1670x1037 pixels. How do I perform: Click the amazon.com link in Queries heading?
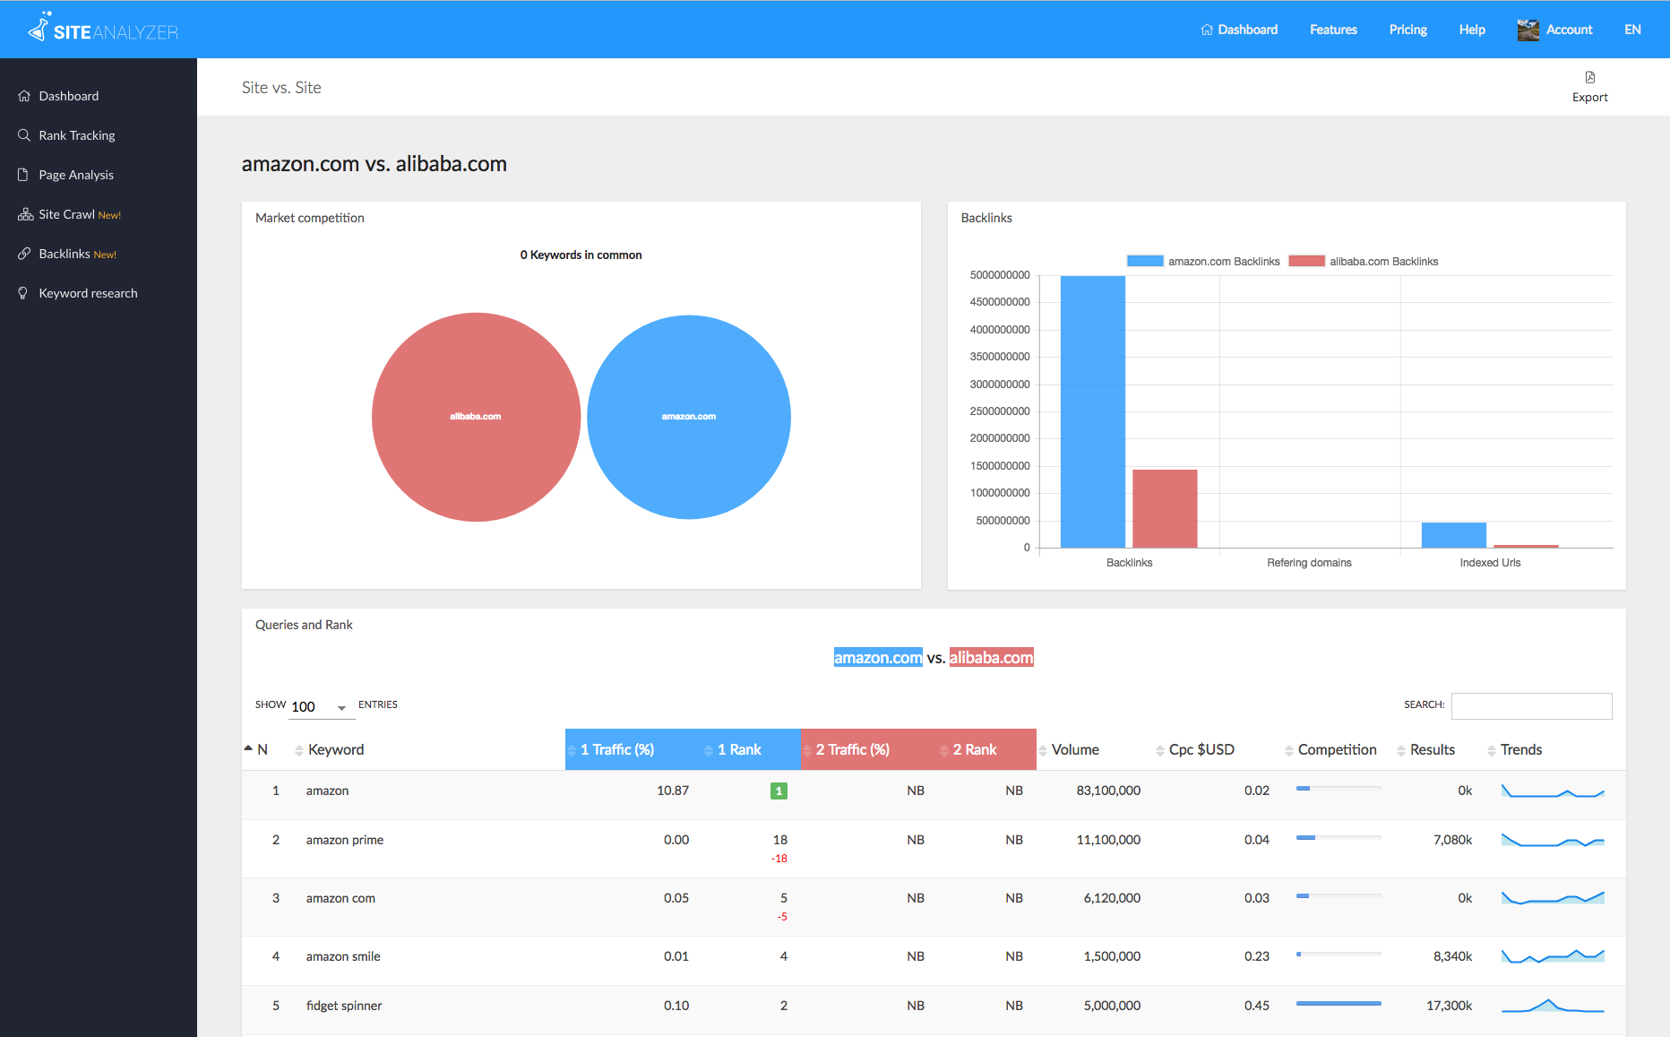(877, 658)
